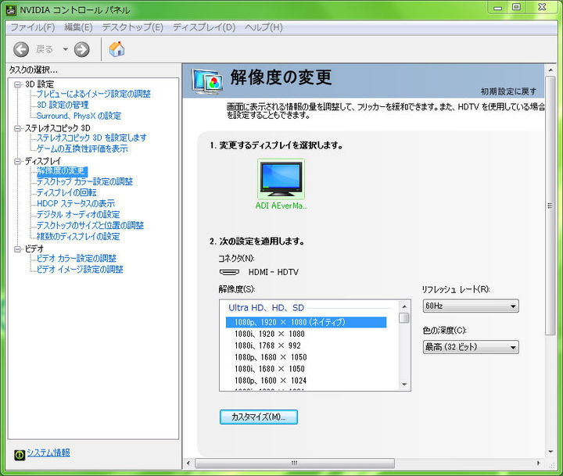Open the 色の深度 最高 (32 ビット) dropdown

471,347
